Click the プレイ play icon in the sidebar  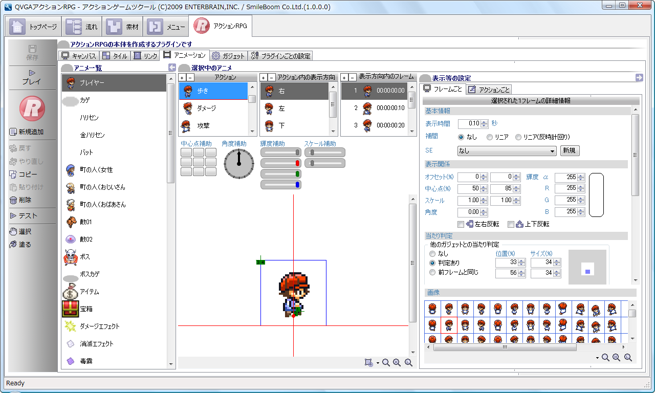point(32,73)
